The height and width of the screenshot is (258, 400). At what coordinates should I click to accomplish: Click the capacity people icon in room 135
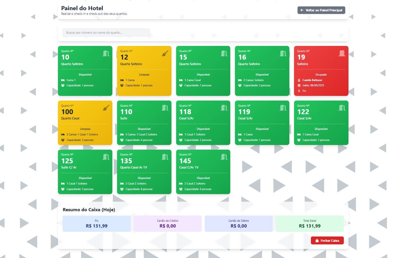coord(122,189)
